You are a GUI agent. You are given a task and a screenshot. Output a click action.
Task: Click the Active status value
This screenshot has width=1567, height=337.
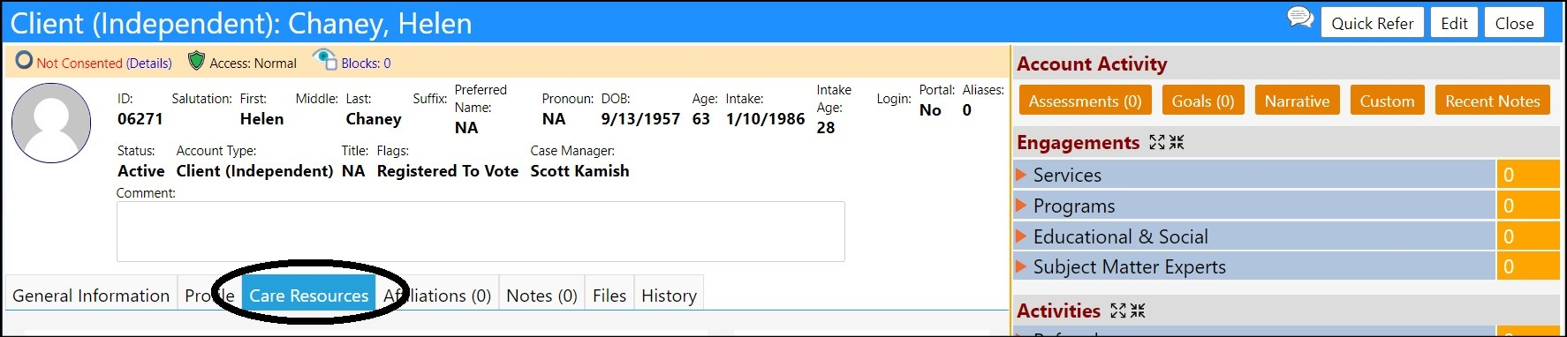point(141,171)
